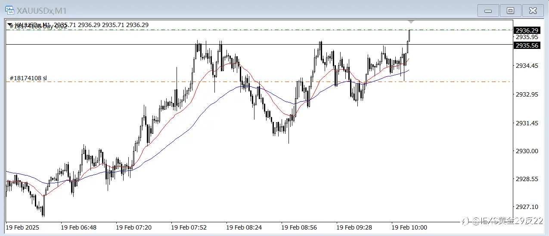The width and height of the screenshot is (549, 236).
Task: Open the one-click trading triangle arrow
Action: (10, 24)
